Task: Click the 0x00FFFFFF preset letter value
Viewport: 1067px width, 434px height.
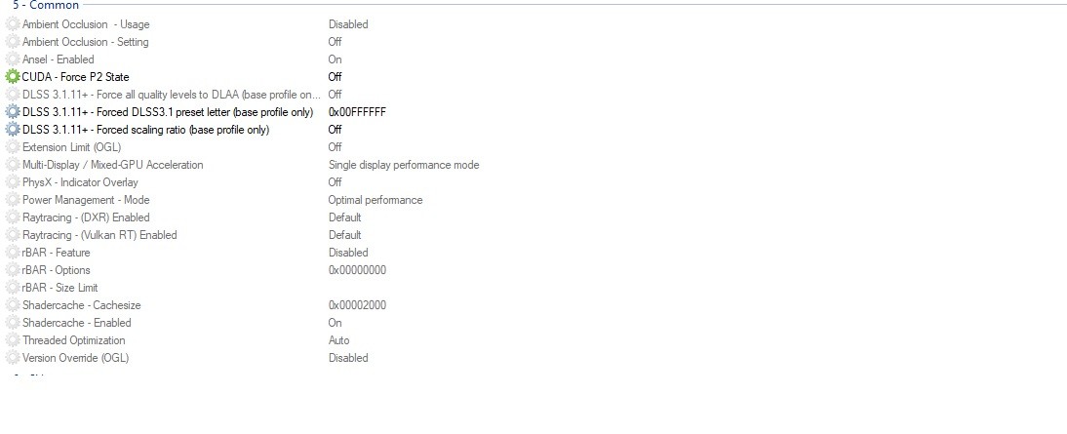Action: 357,111
